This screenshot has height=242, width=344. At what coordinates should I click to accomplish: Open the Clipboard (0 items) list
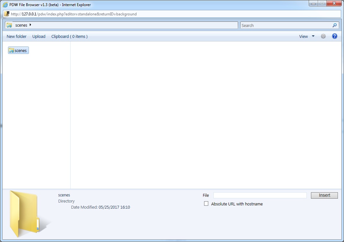click(x=69, y=36)
